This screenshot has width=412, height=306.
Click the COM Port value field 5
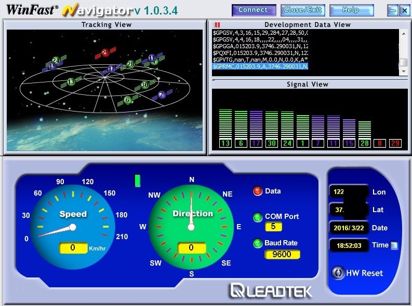pyautogui.click(x=273, y=227)
